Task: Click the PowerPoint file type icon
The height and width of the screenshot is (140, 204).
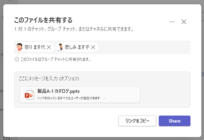Action: click(29, 95)
